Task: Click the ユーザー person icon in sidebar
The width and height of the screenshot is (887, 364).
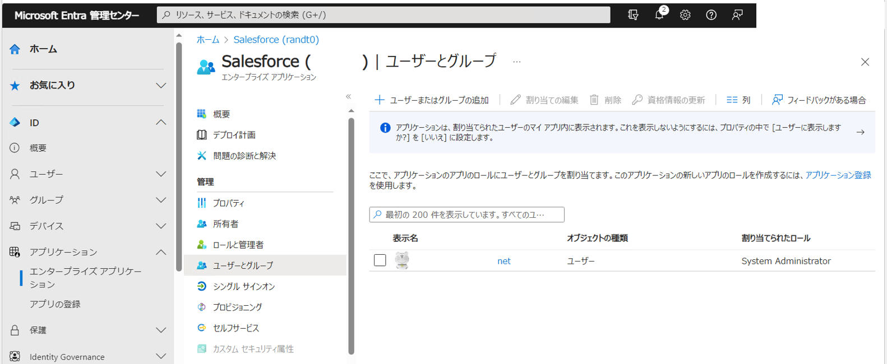Action: (x=15, y=174)
